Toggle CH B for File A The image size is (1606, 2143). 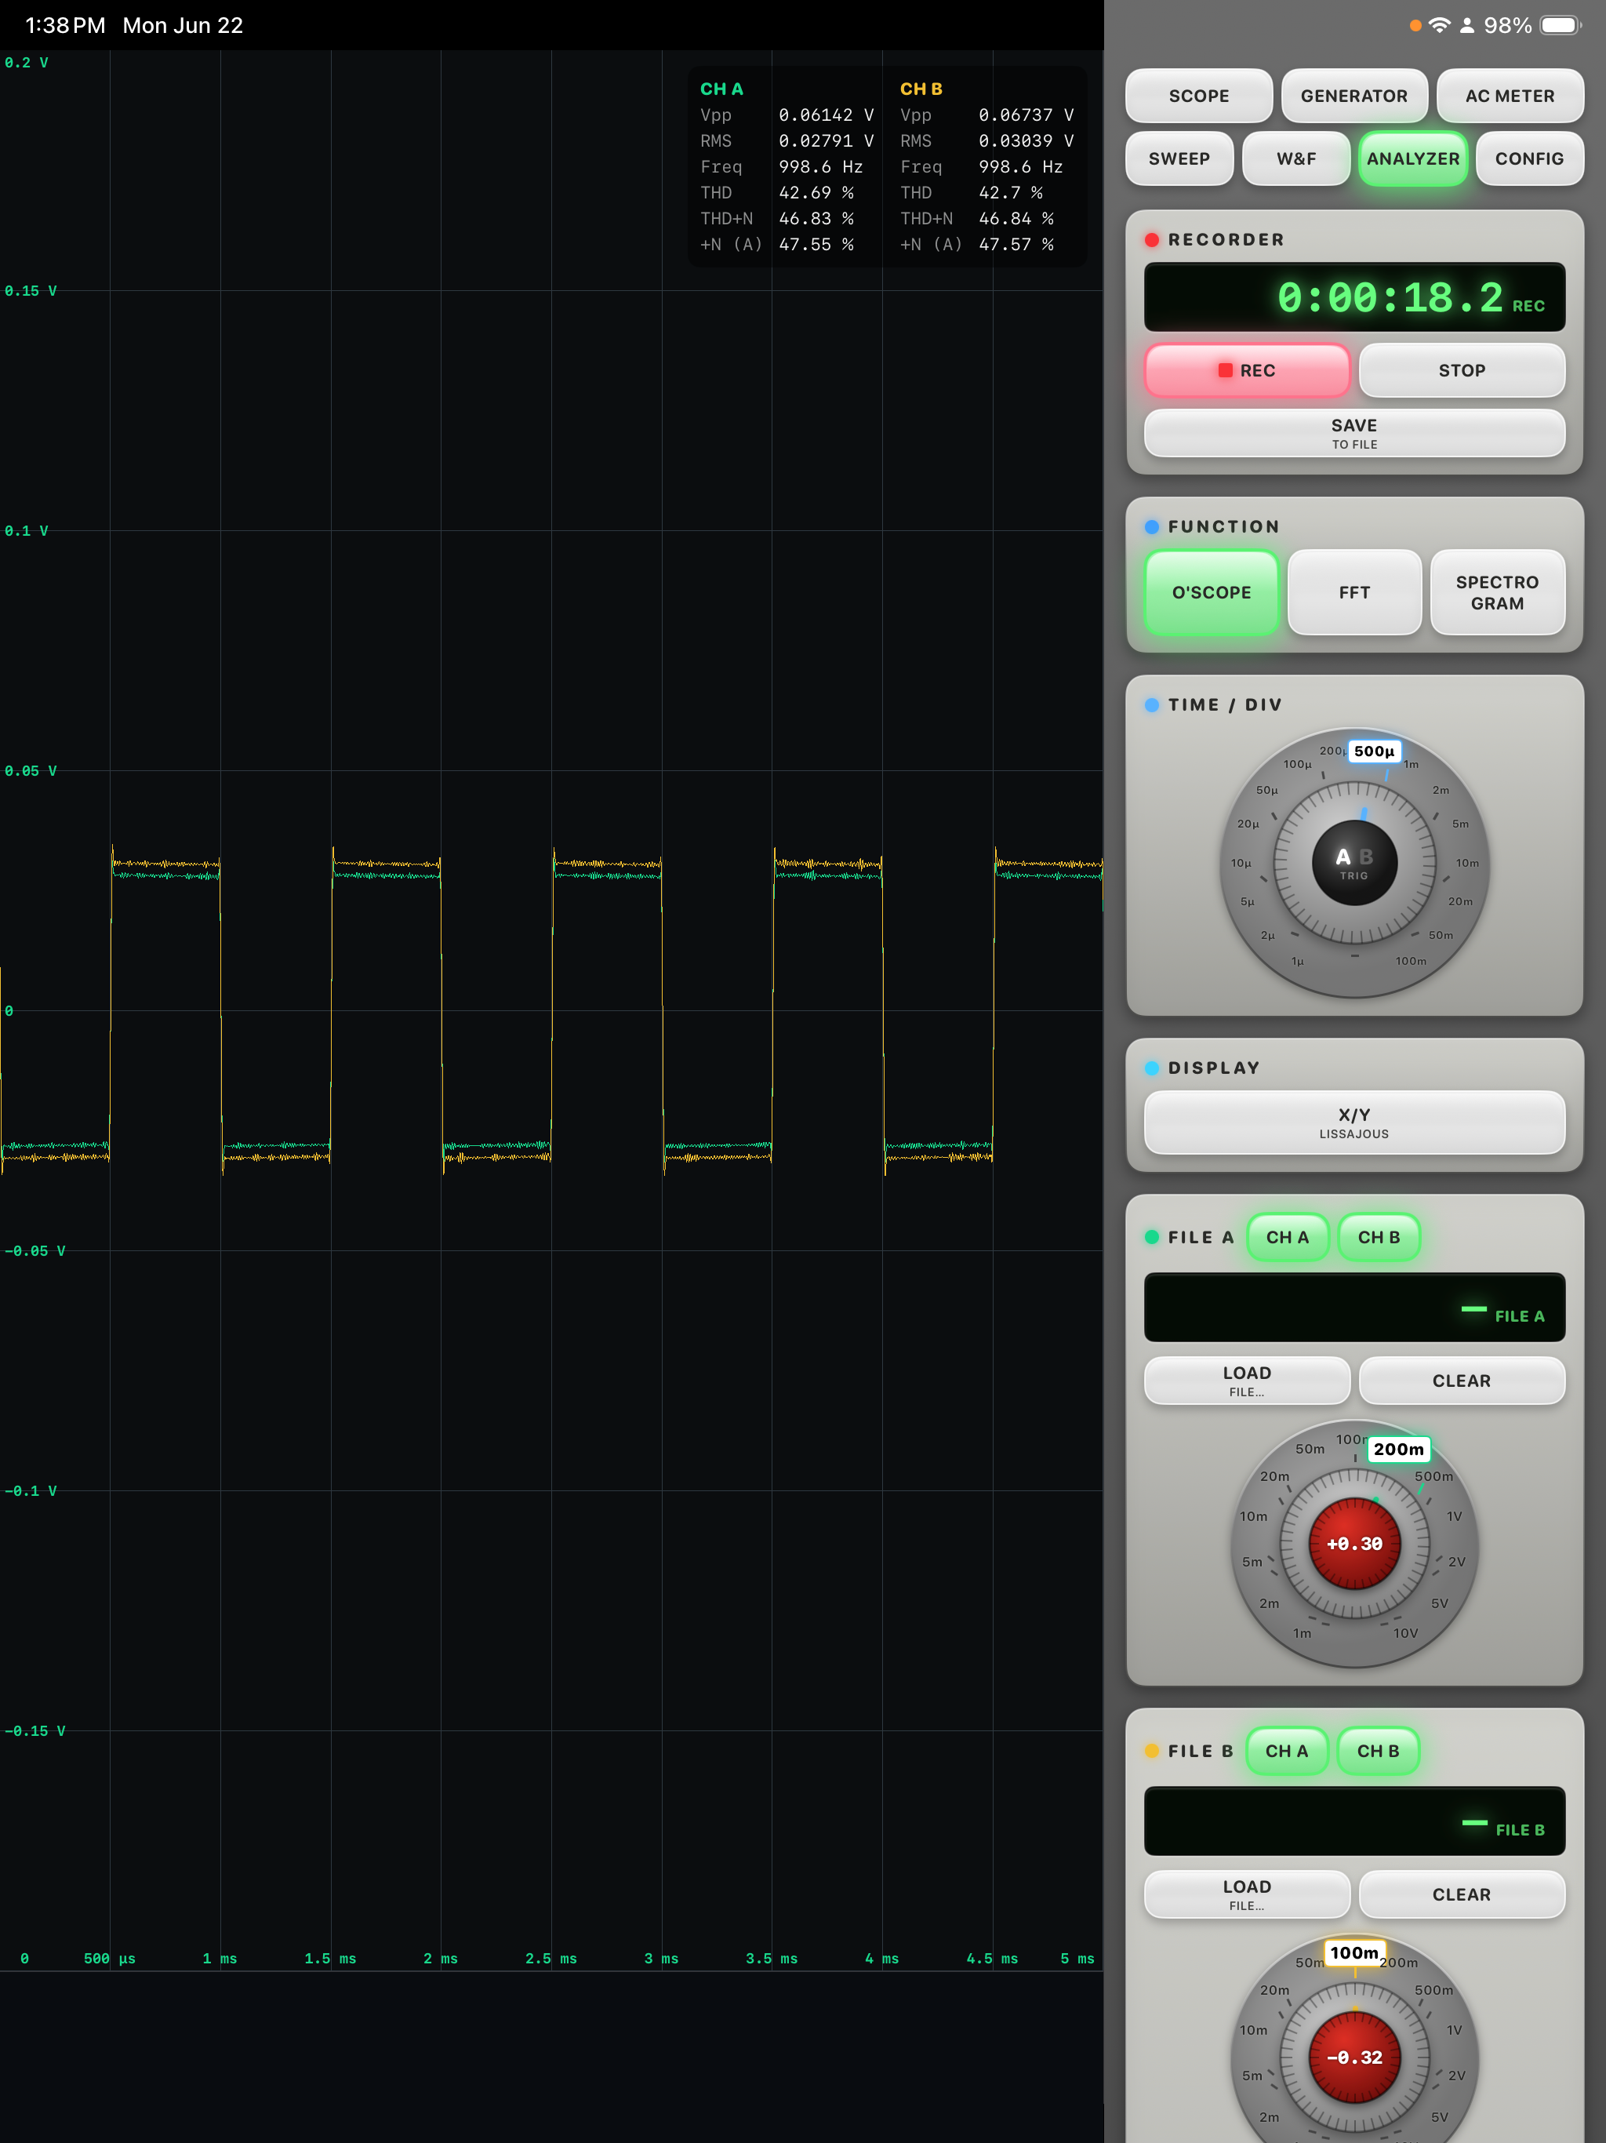[x=1379, y=1237]
